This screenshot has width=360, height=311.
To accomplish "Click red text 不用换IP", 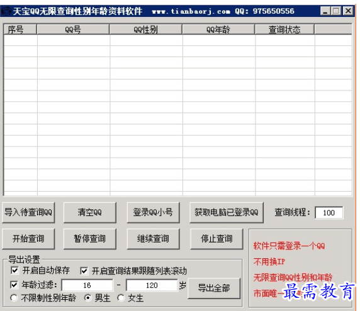I will pyautogui.click(x=269, y=261).
